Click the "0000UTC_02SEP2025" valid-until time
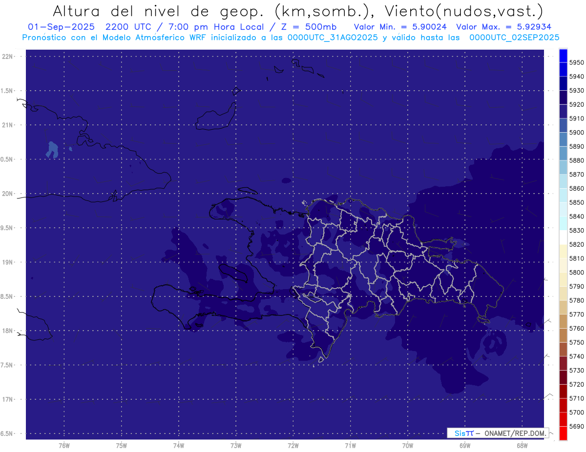 (514, 38)
